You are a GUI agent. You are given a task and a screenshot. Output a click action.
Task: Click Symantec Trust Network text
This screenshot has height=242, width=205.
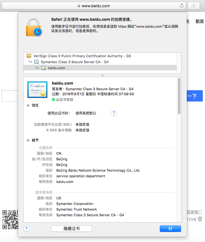click(x=77, y=209)
